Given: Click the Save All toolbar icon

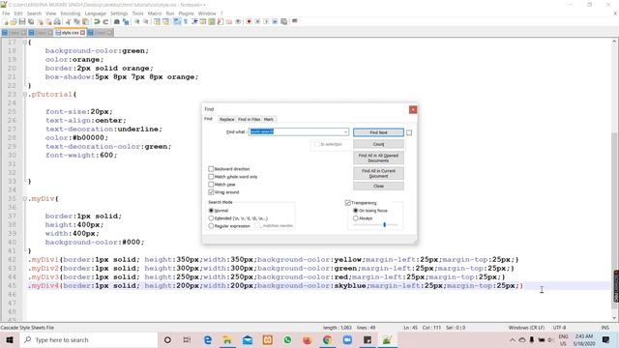Looking at the screenshot, I should point(31,21).
